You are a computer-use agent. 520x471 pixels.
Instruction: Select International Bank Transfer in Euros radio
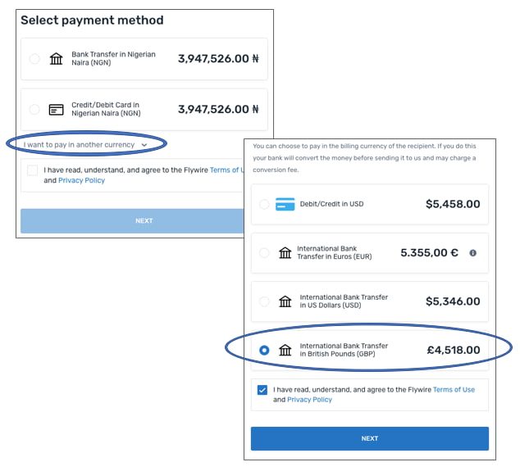tap(264, 253)
